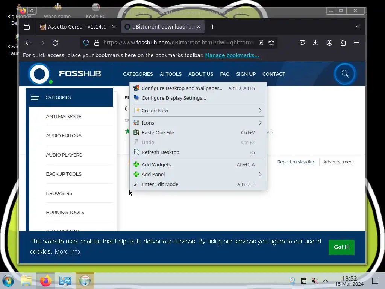
Task: Select Add Widgets in the context menu
Action: pos(198,164)
